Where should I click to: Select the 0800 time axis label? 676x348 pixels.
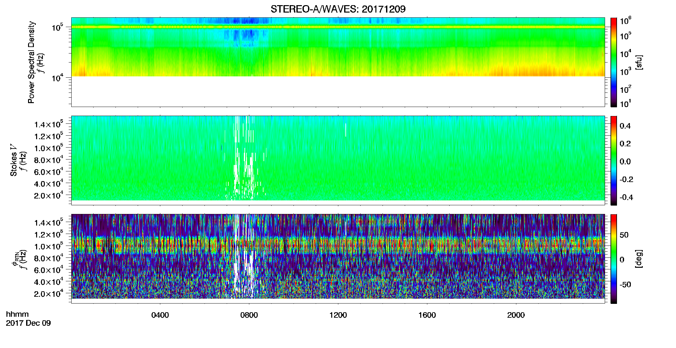(249, 315)
